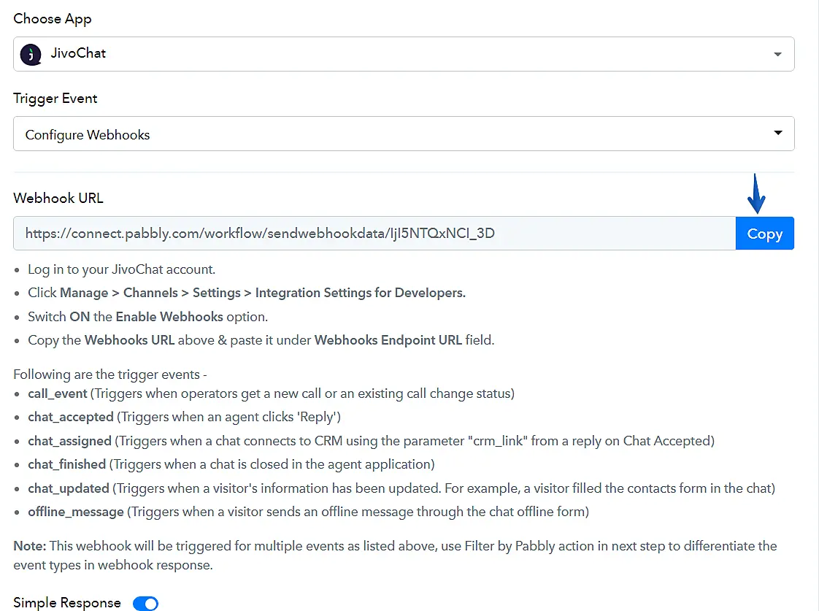Screen dimensions: 819x611
Task: Open the Trigger Event dropdown arrow
Action: [777, 133]
